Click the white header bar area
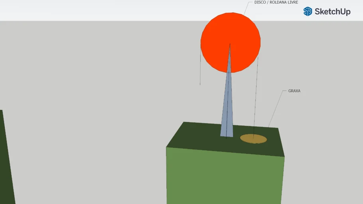363x204 pixels. [140, 10]
